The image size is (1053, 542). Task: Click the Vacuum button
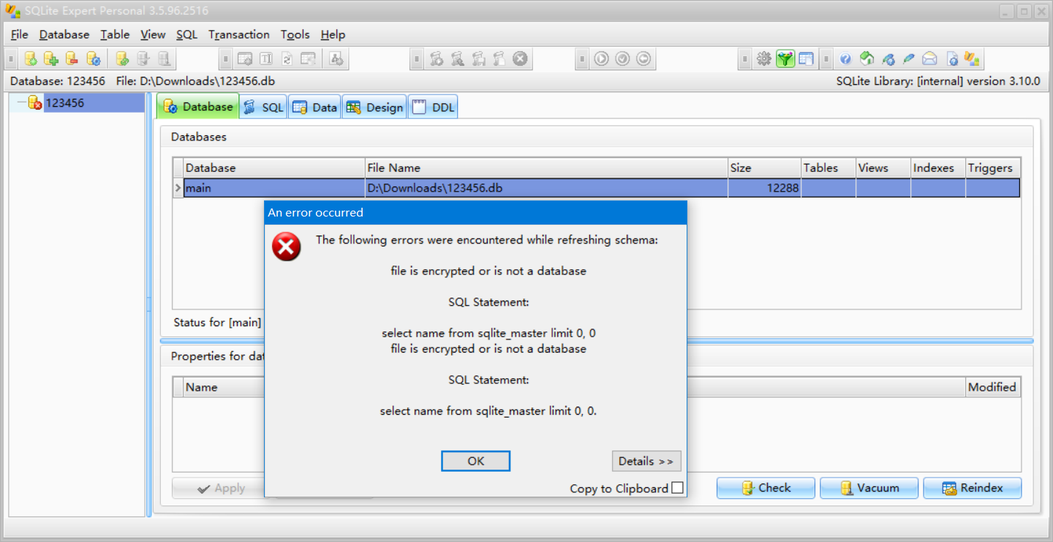[869, 488]
